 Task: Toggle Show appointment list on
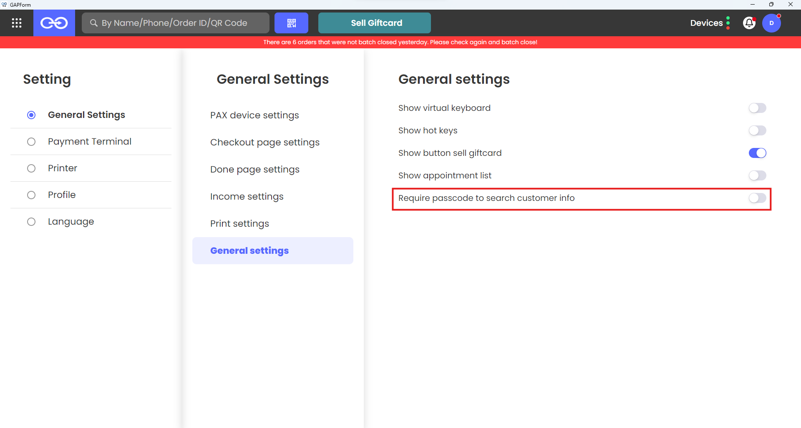click(757, 175)
